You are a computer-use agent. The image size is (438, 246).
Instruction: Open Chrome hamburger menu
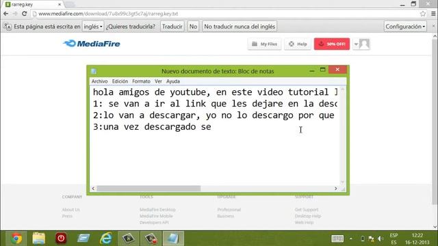(433, 14)
